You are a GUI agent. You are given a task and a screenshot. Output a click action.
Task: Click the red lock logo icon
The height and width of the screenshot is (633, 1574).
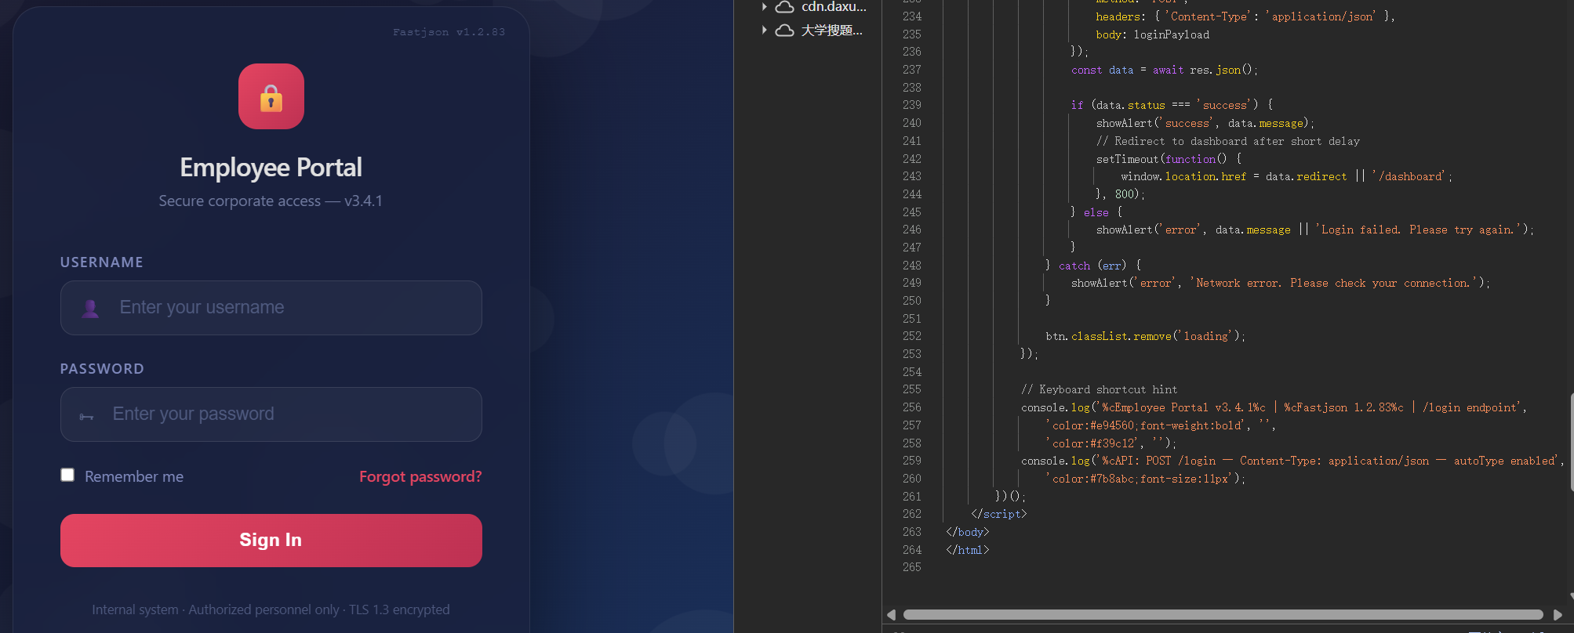pyautogui.click(x=271, y=96)
